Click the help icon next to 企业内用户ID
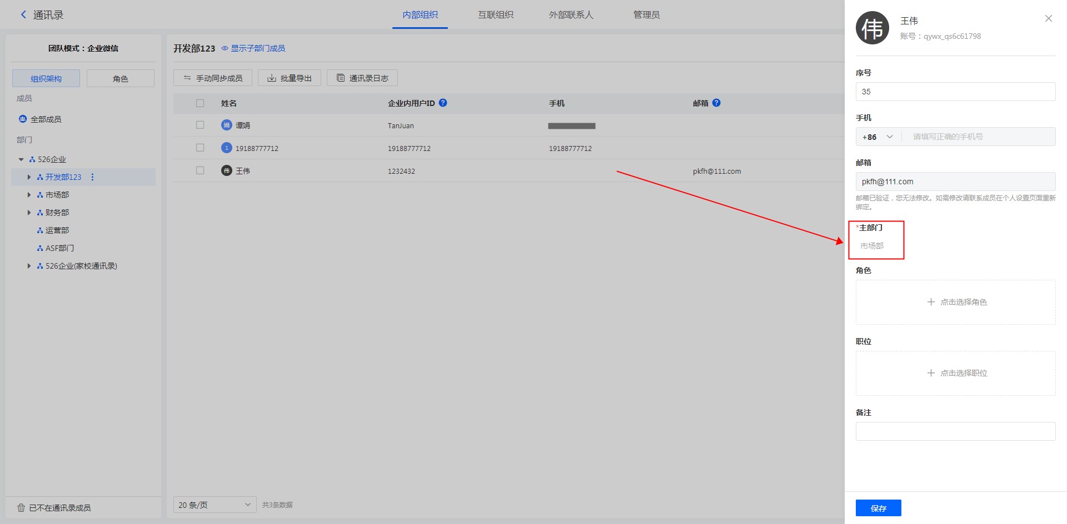The height and width of the screenshot is (524, 1067). 443,103
